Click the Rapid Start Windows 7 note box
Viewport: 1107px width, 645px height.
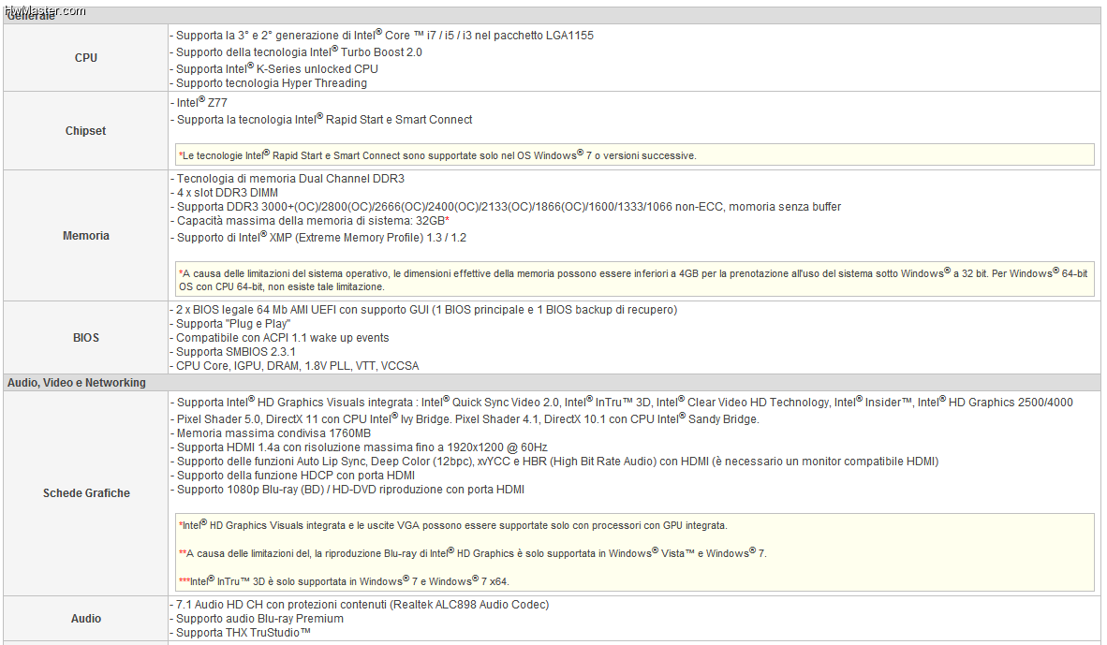click(634, 154)
